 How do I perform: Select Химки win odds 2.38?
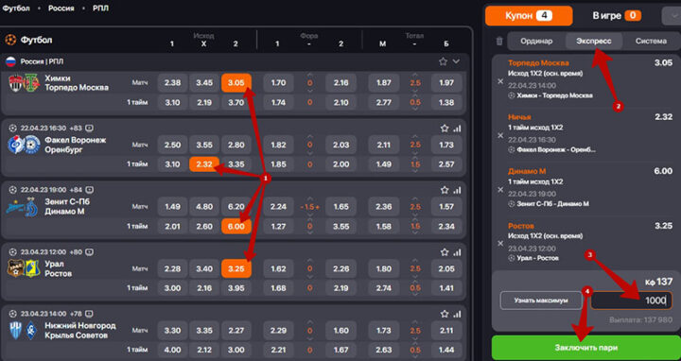point(172,83)
